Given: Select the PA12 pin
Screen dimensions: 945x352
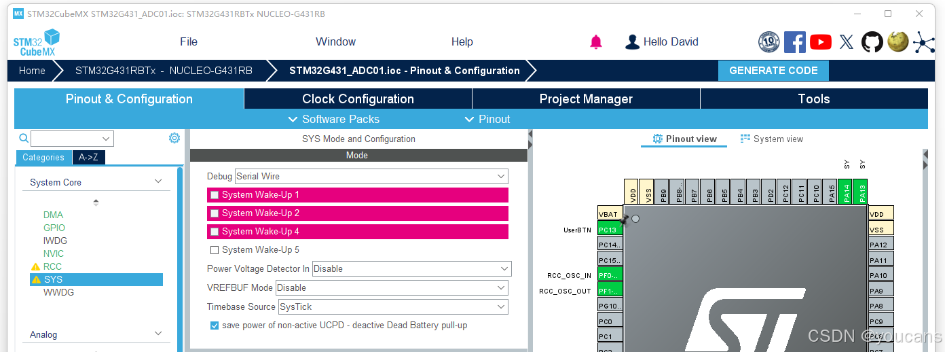Looking at the screenshot, I should (x=881, y=245).
